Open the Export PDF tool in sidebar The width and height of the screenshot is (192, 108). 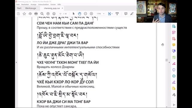[174, 26]
